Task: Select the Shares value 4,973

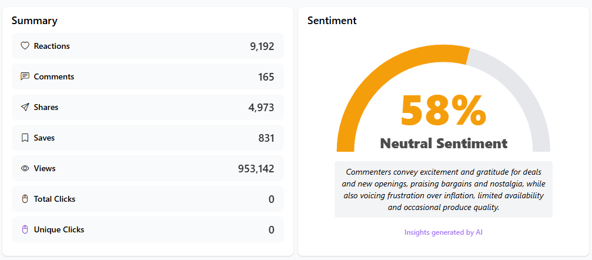Action: point(261,108)
